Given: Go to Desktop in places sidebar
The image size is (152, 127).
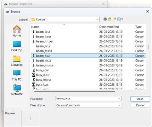Looking at the screenshot, I should point(17,46).
